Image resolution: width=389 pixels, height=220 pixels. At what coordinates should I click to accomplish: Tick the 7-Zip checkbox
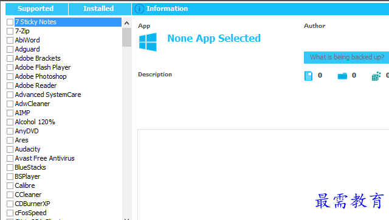coord(10,31)
